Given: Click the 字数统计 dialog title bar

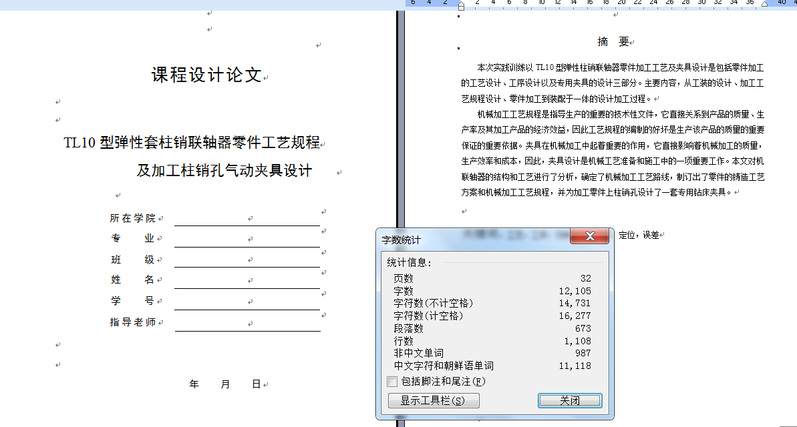Looking at the screenshot, I should point(473,239).
